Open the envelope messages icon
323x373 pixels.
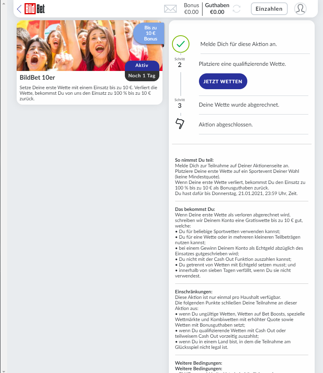[170, 9]
